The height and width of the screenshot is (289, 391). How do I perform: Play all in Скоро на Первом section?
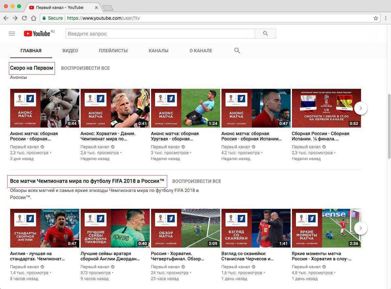(x=85, y=68)
